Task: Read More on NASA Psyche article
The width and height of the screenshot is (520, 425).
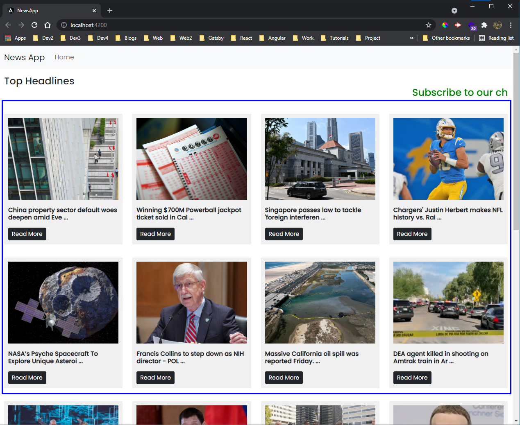Action: (x=27, y=378)
